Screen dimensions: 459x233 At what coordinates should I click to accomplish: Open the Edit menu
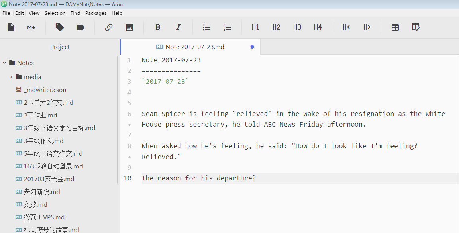click(x=20, y=13)
